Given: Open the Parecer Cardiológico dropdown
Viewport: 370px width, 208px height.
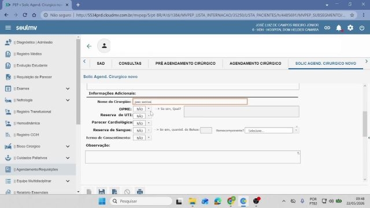Looking at the screenshot, I should point(149,123).
